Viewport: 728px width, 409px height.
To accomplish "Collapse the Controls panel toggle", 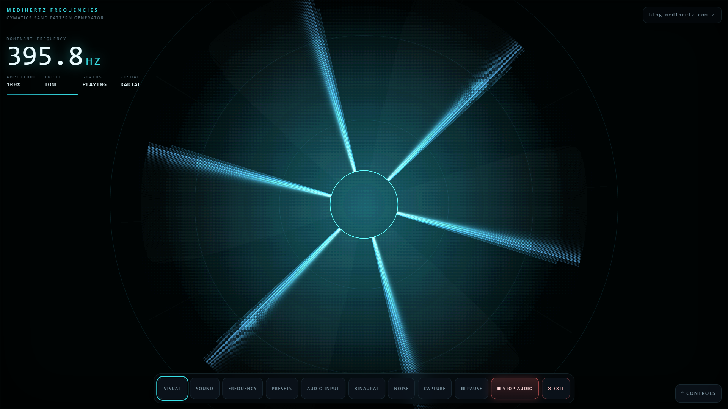I will tap(698, 393).
